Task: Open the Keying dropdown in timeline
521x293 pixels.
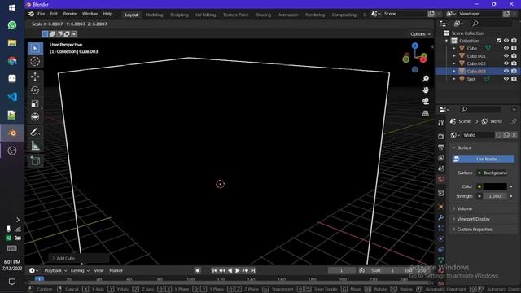Action: pyautogui.click(x=80, y=270)
